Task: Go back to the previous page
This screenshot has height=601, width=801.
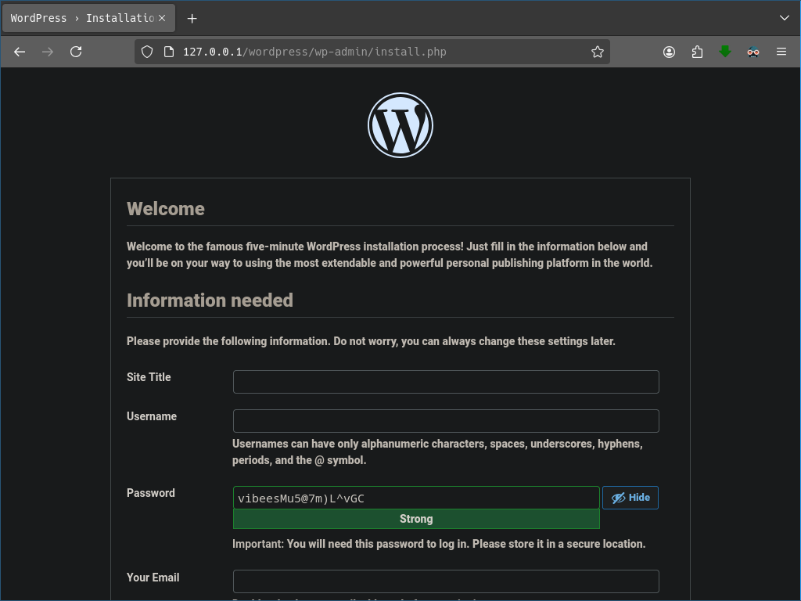Action: [20, 52]
